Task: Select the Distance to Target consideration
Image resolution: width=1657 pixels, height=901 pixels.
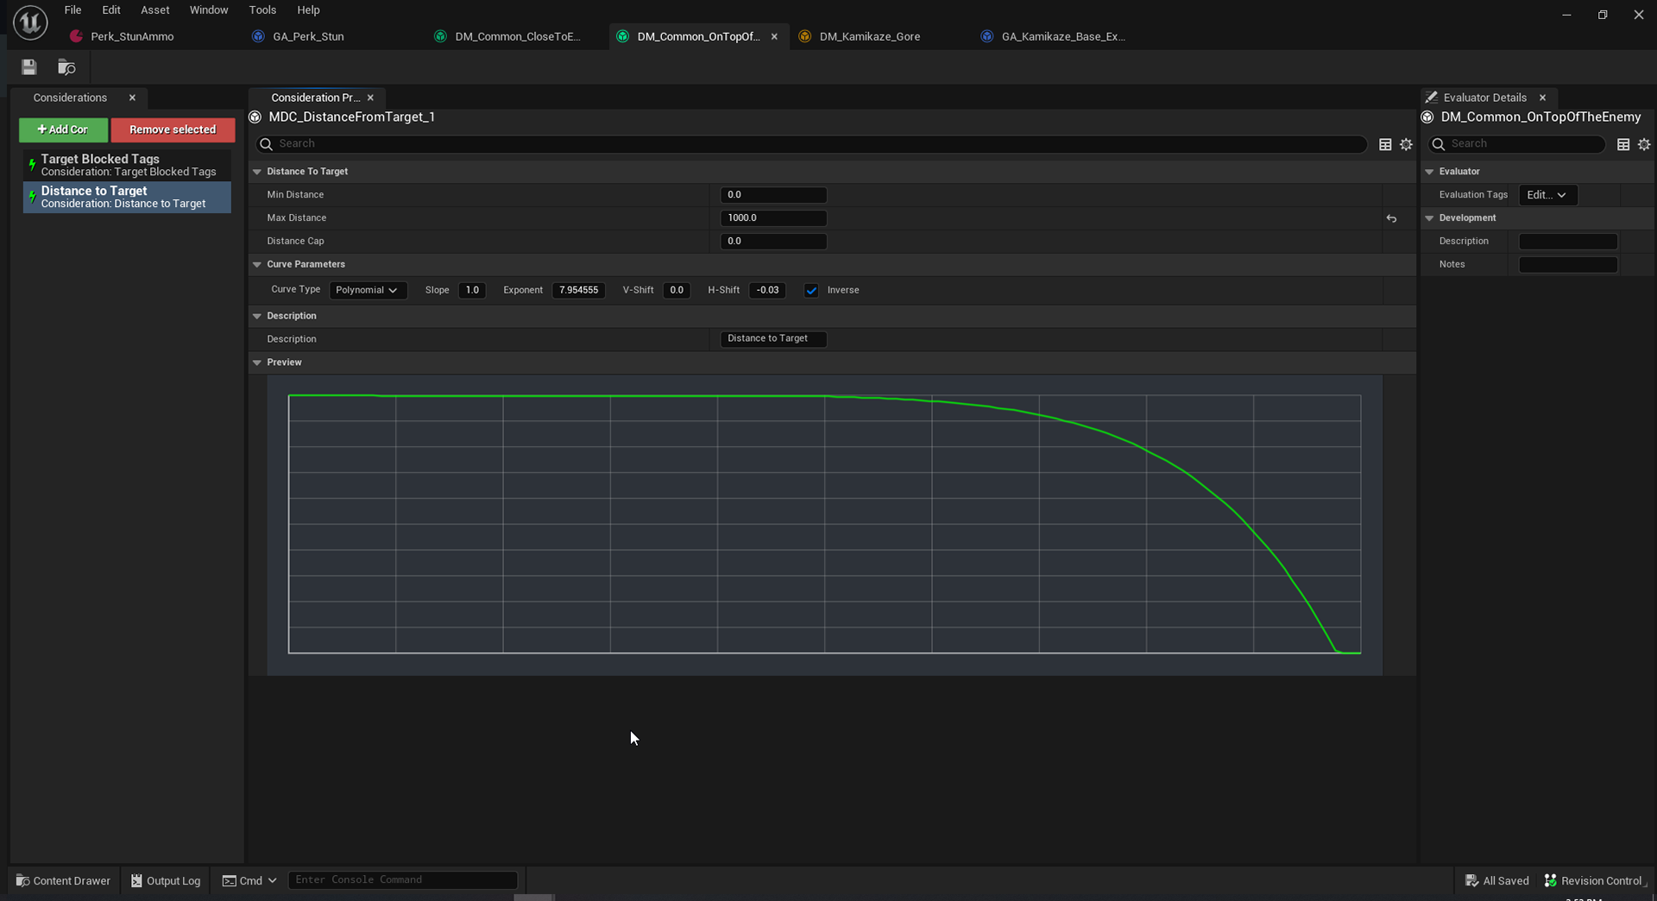Action: pyautogui.click(x=127, y=197)
